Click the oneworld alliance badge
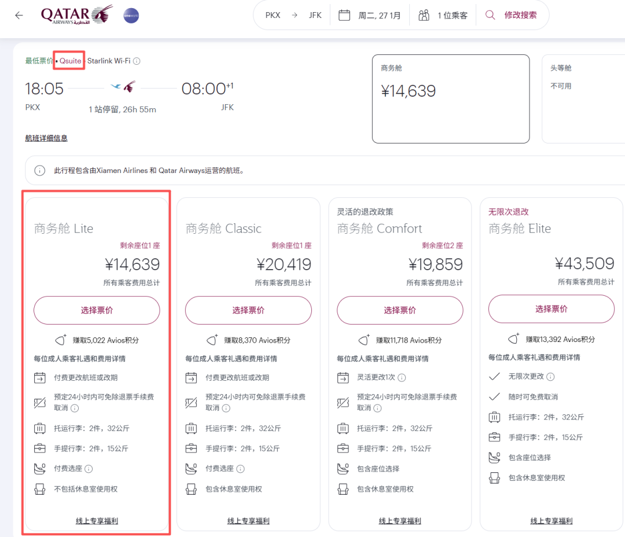 click(131, 16)
